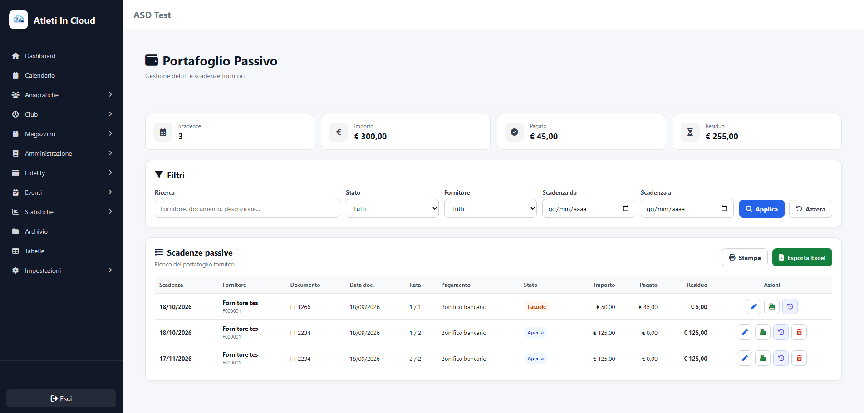Edit the 17/11/2026 scadenza row

[745, 358]
